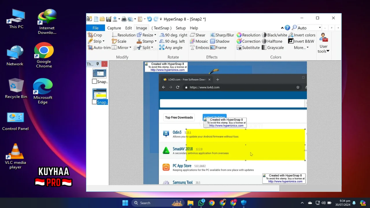Open the Windows Start menu

pos(125,203)
